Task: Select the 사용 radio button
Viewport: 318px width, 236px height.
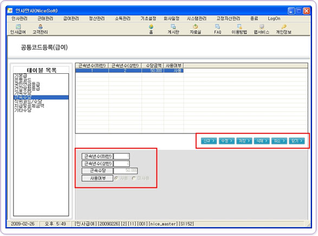Action: pyautogui.click(x=116, y=178)
